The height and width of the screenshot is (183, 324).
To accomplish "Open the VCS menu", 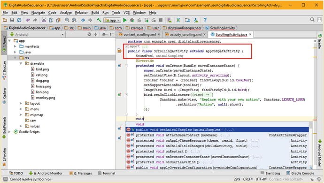I will tap(126, 13).
